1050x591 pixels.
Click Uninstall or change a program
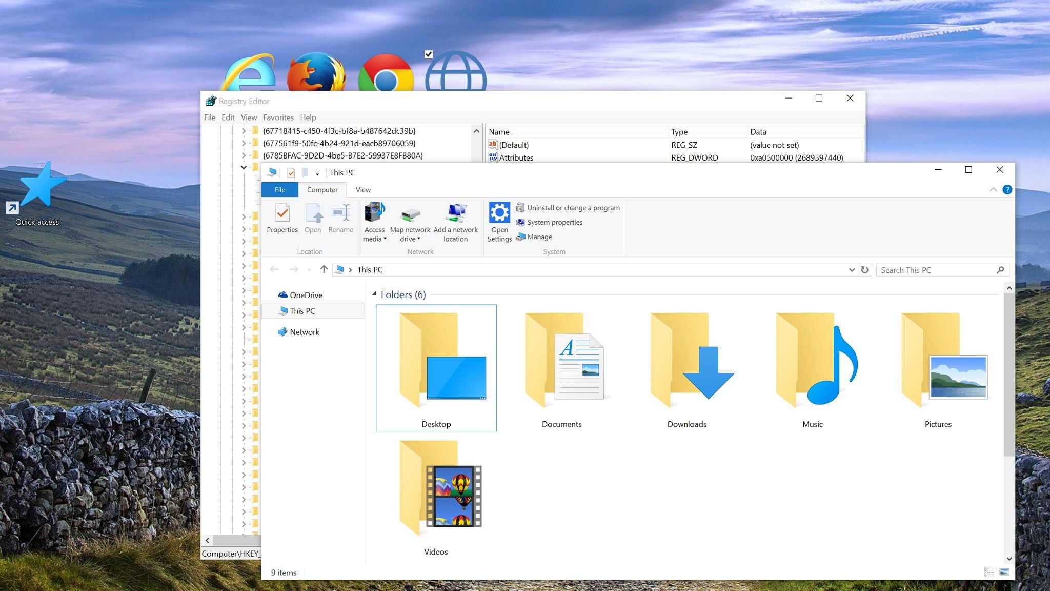(573, 208)
